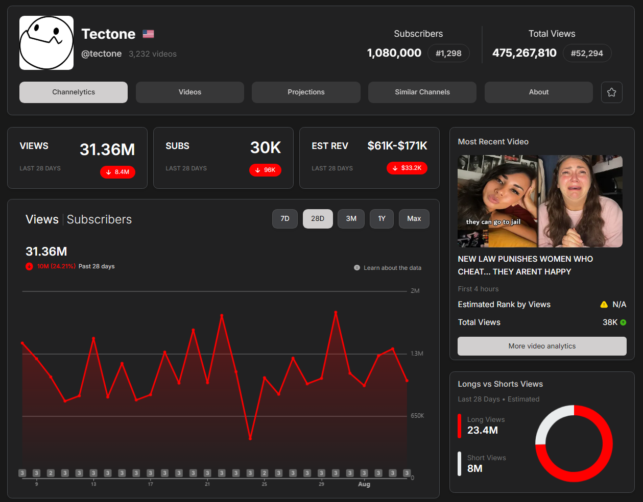Open the most recent video thumbnail
This screenshot has height=502, width=643.
[540, 202]
